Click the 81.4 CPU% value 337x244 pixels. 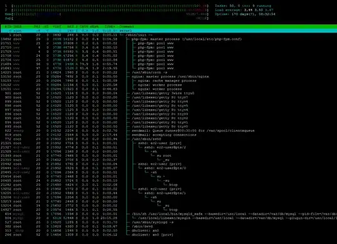84,68
